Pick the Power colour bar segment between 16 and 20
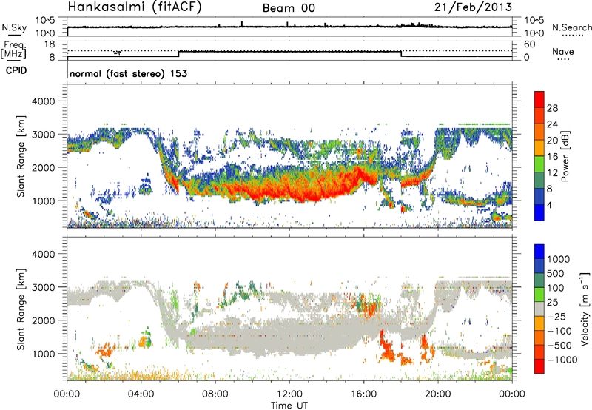This screenshot has width=592, height=410. coord(539,148)
